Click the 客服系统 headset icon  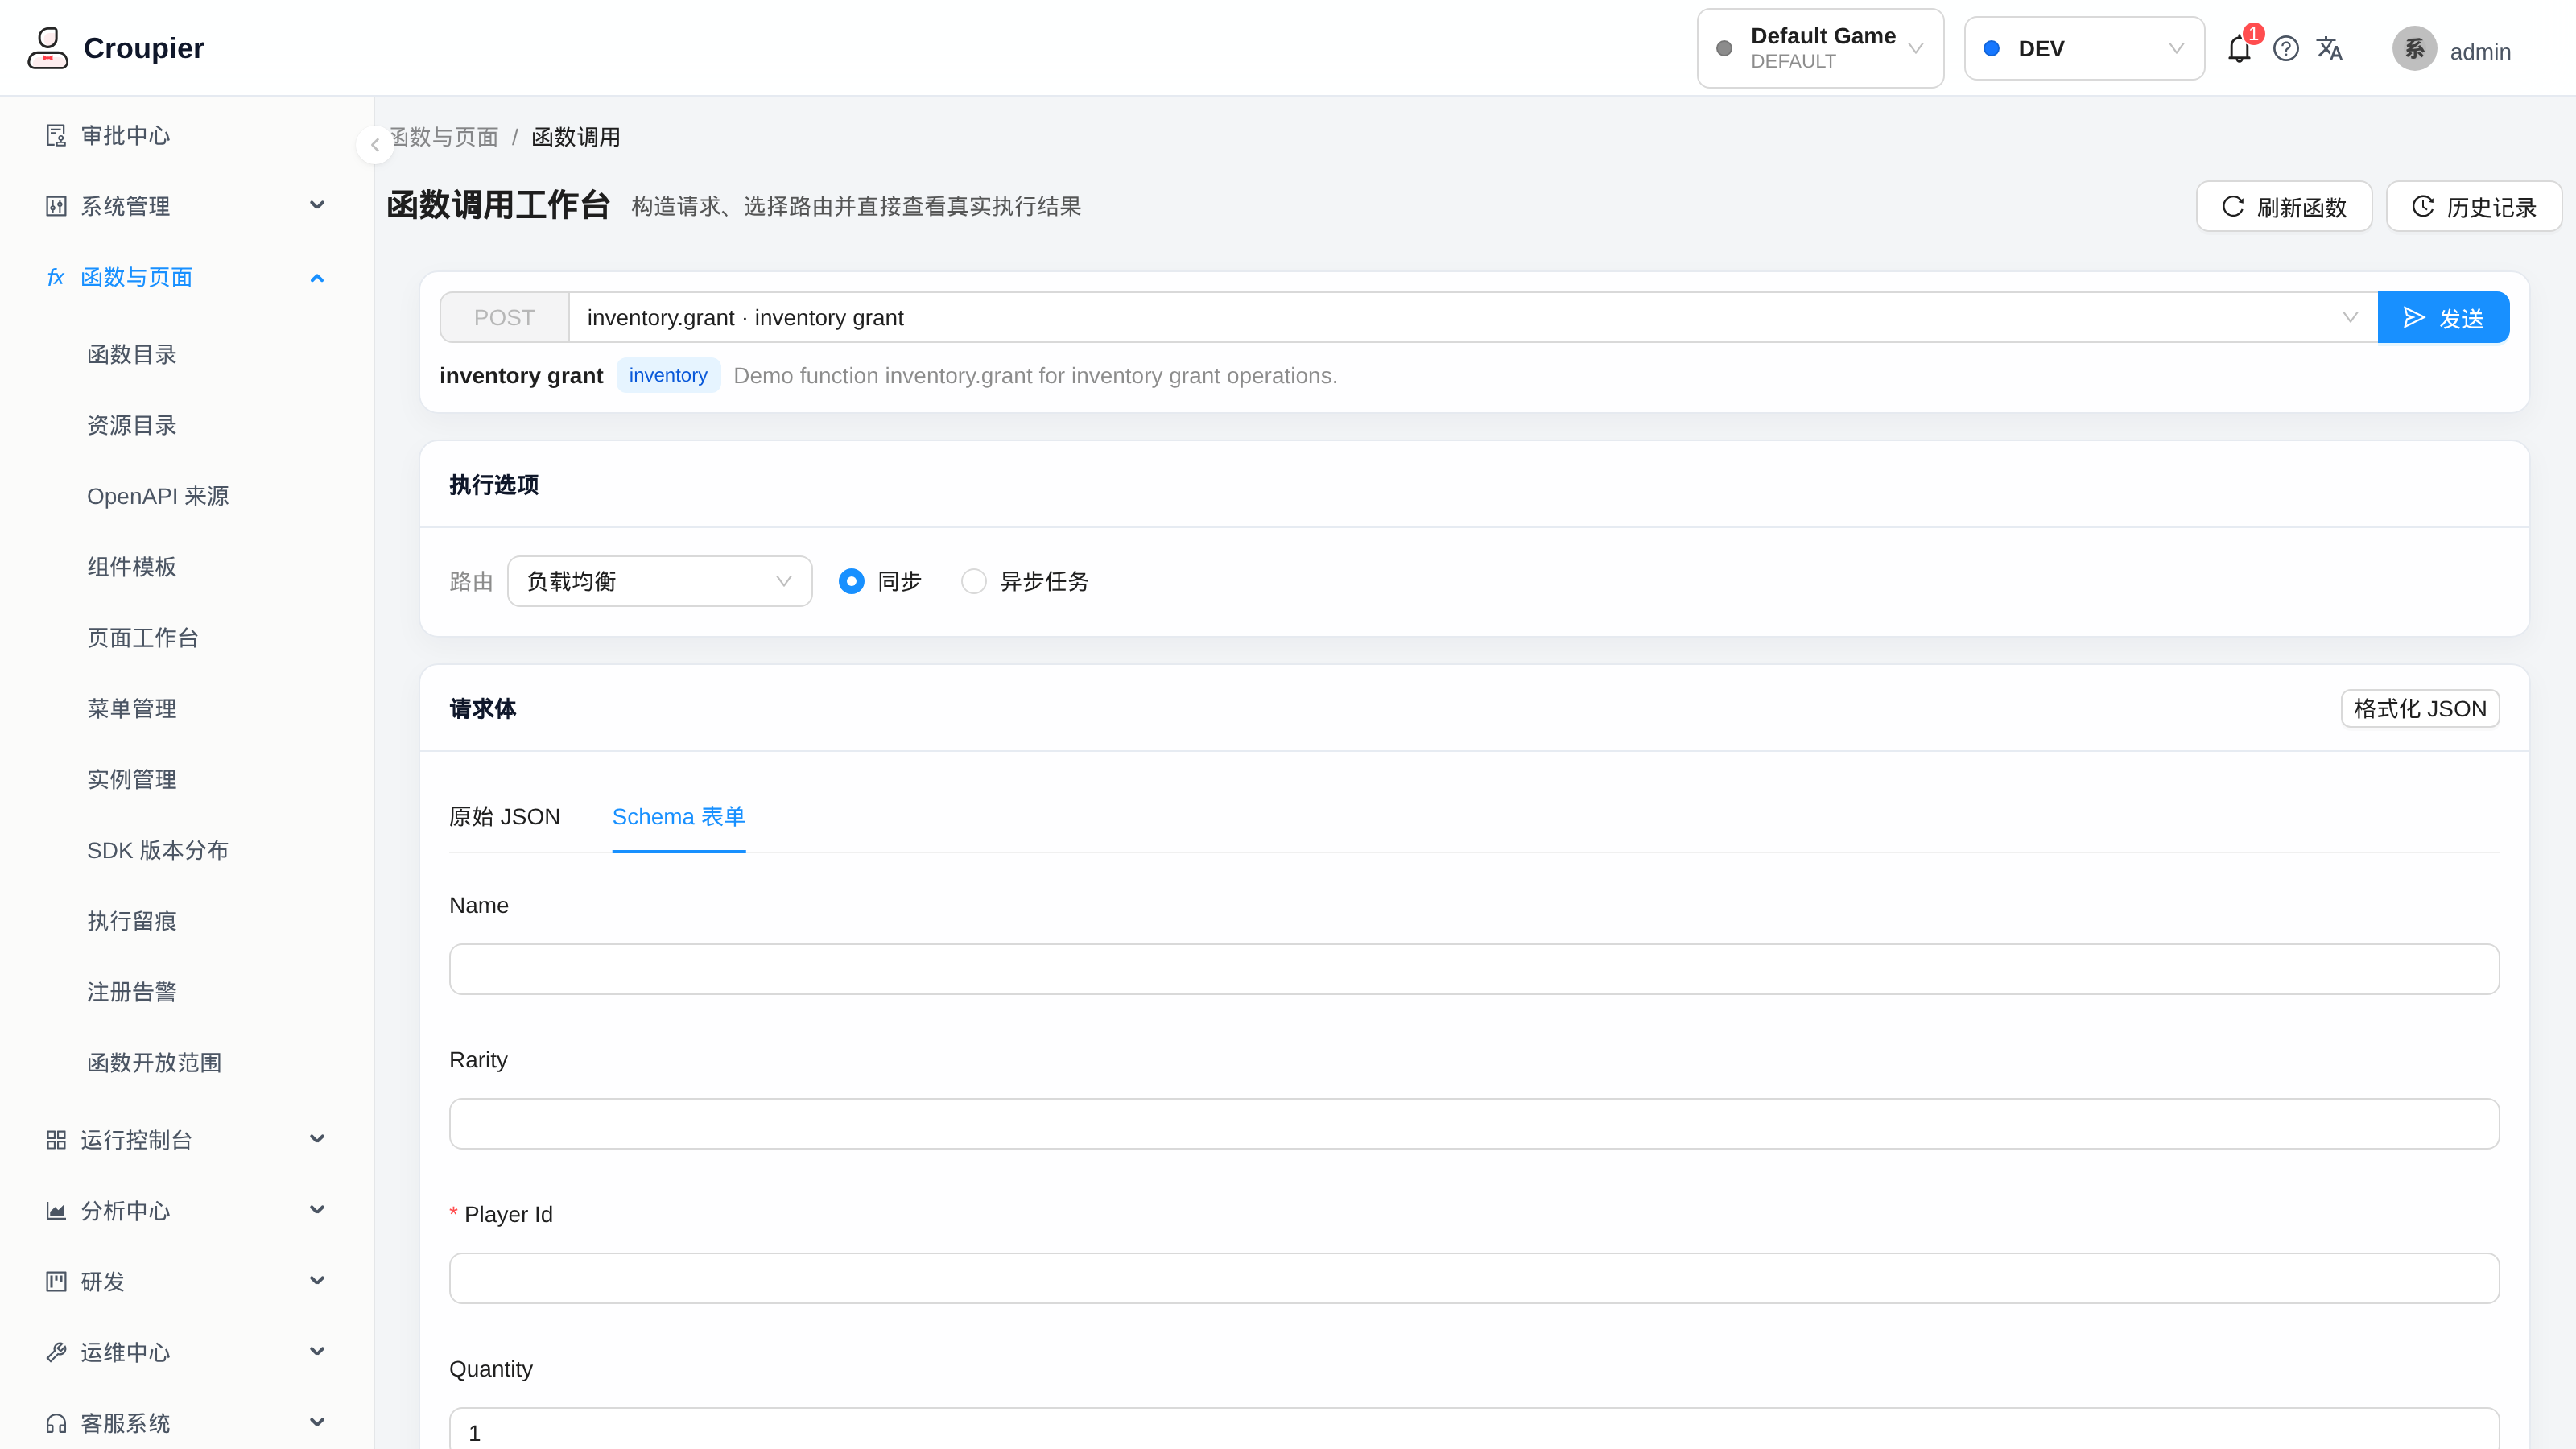pos(56,1423)
